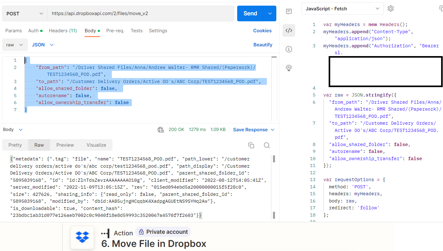Open the Cookies link
The height and width of the screenshot is (251, 443).
(262, 31)
